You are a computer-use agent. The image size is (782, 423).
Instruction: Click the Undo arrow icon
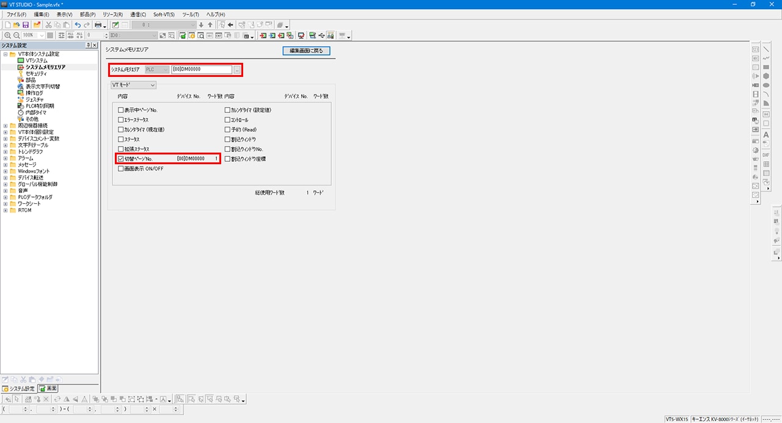78,25
